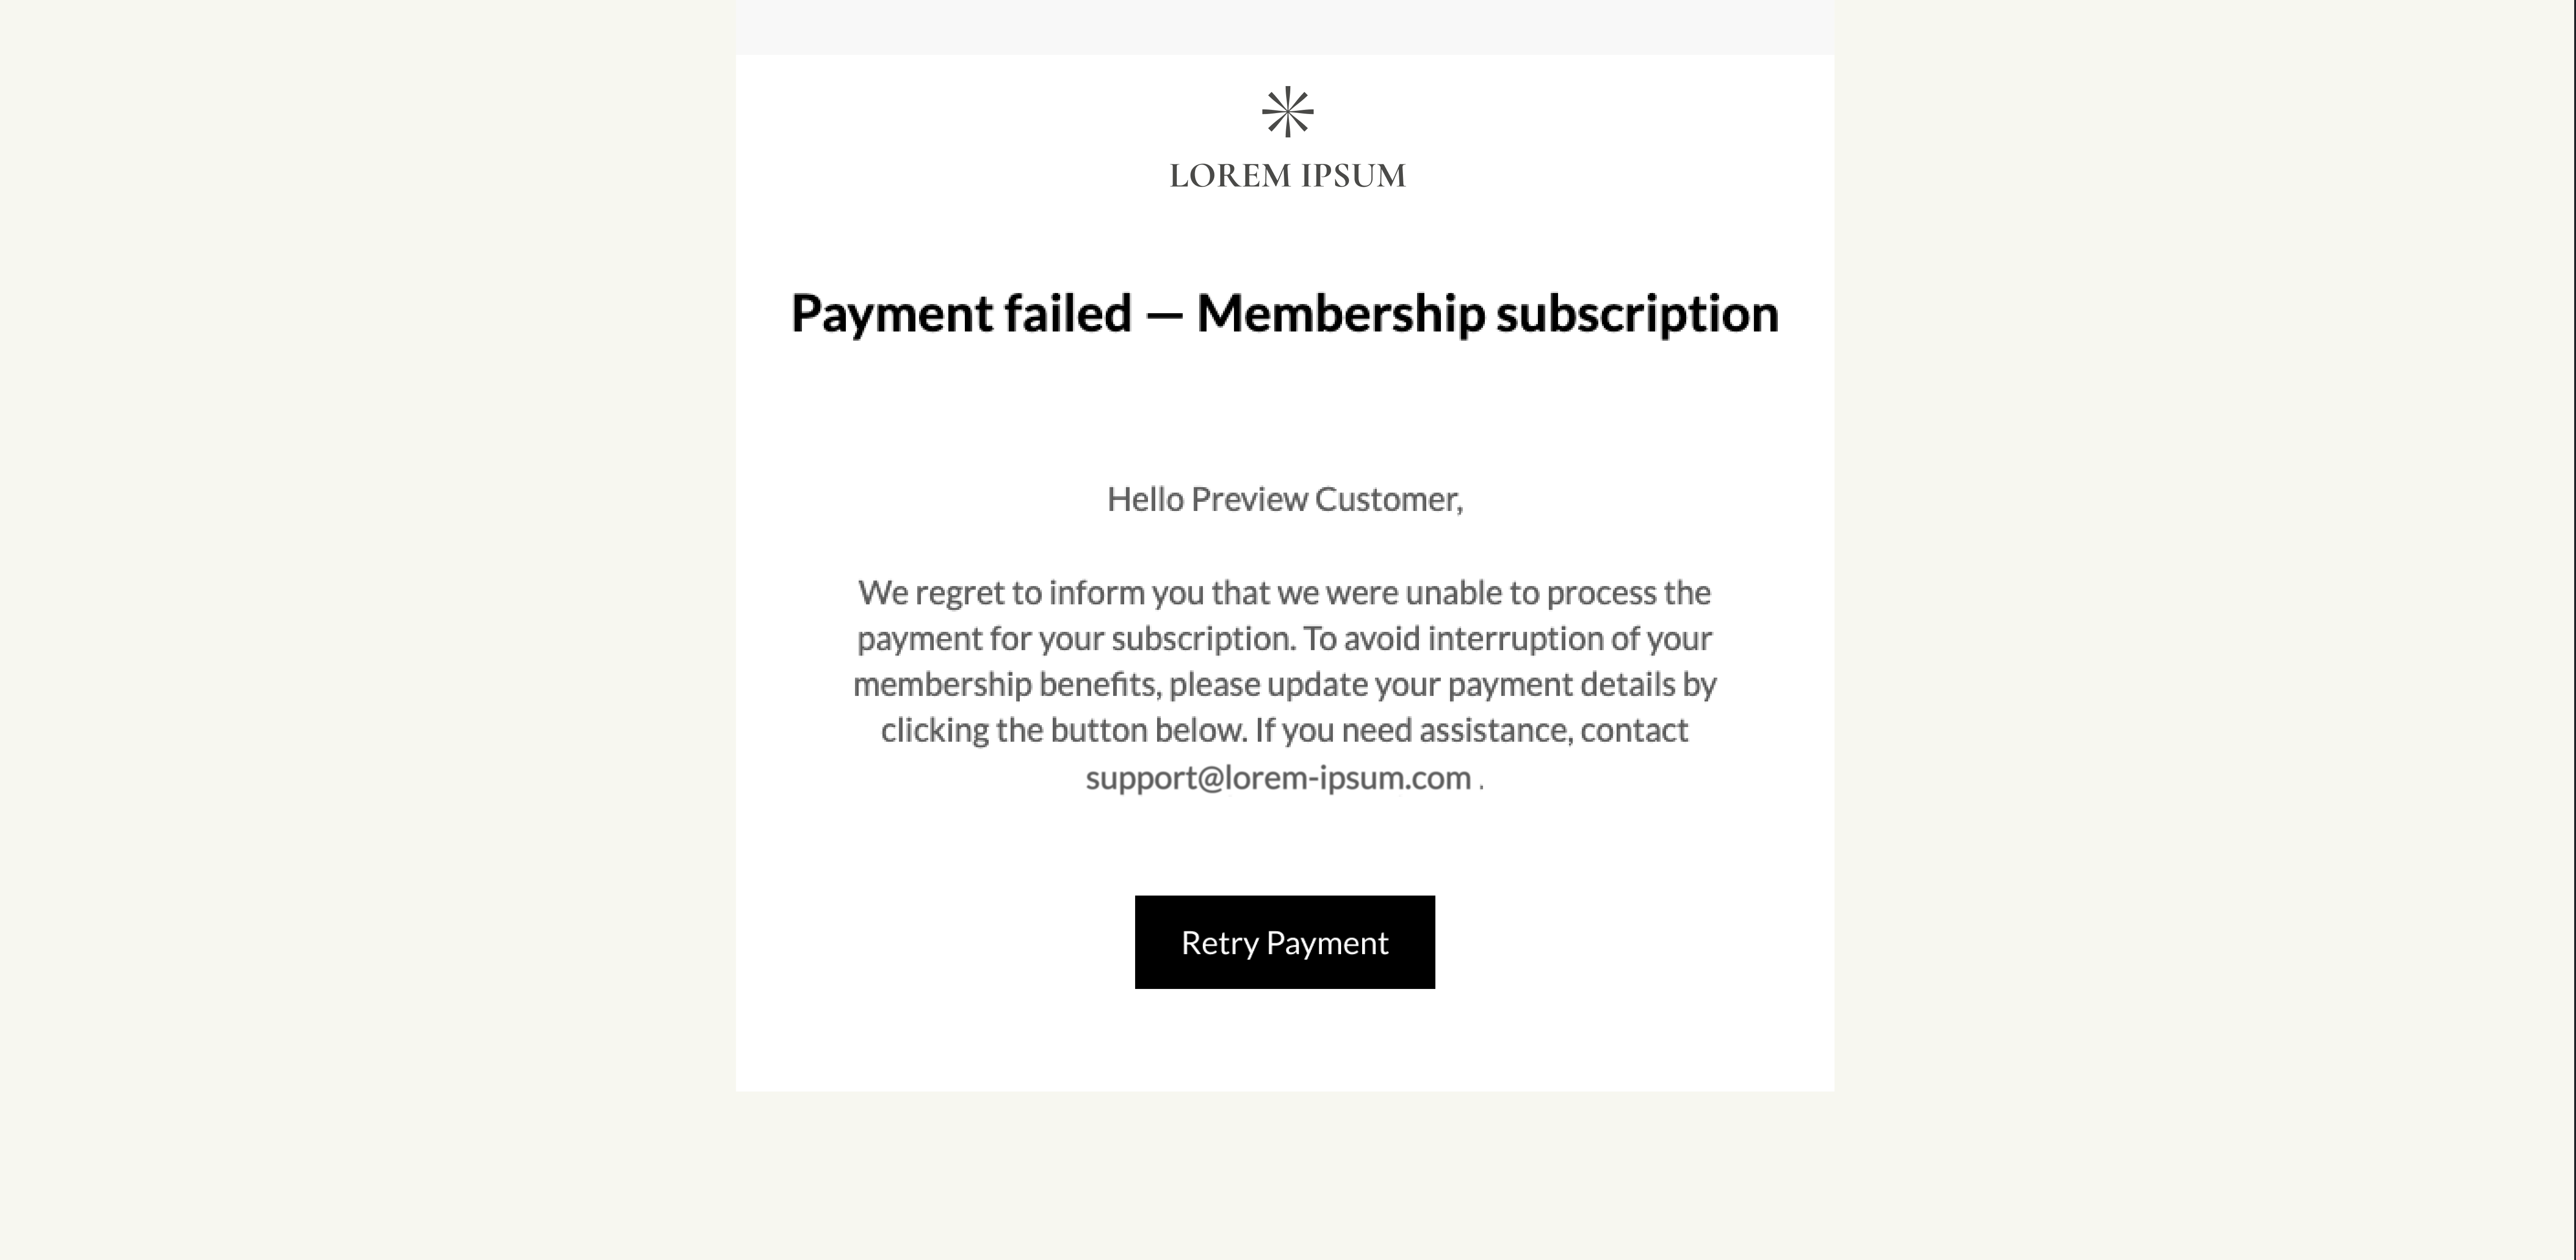The width and height of the screenshot is (2576, 1260).
Task: Click the light gray preheader bar above logo
Action: [1284, 27]
